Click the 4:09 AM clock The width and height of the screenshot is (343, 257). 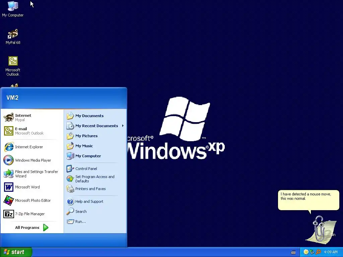(331, 252)
